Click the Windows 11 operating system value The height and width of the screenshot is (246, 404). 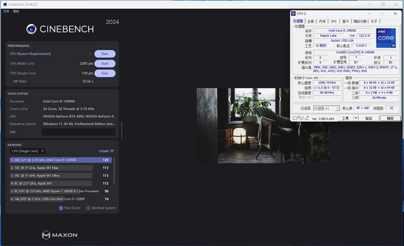79,124
